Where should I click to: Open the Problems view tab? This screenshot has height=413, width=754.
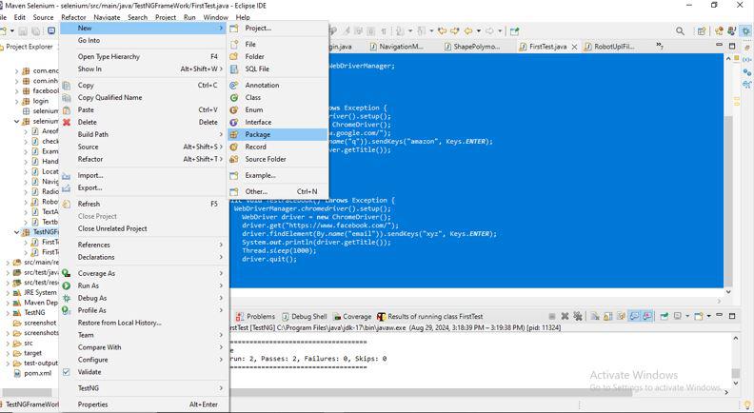tap(256, 316)
